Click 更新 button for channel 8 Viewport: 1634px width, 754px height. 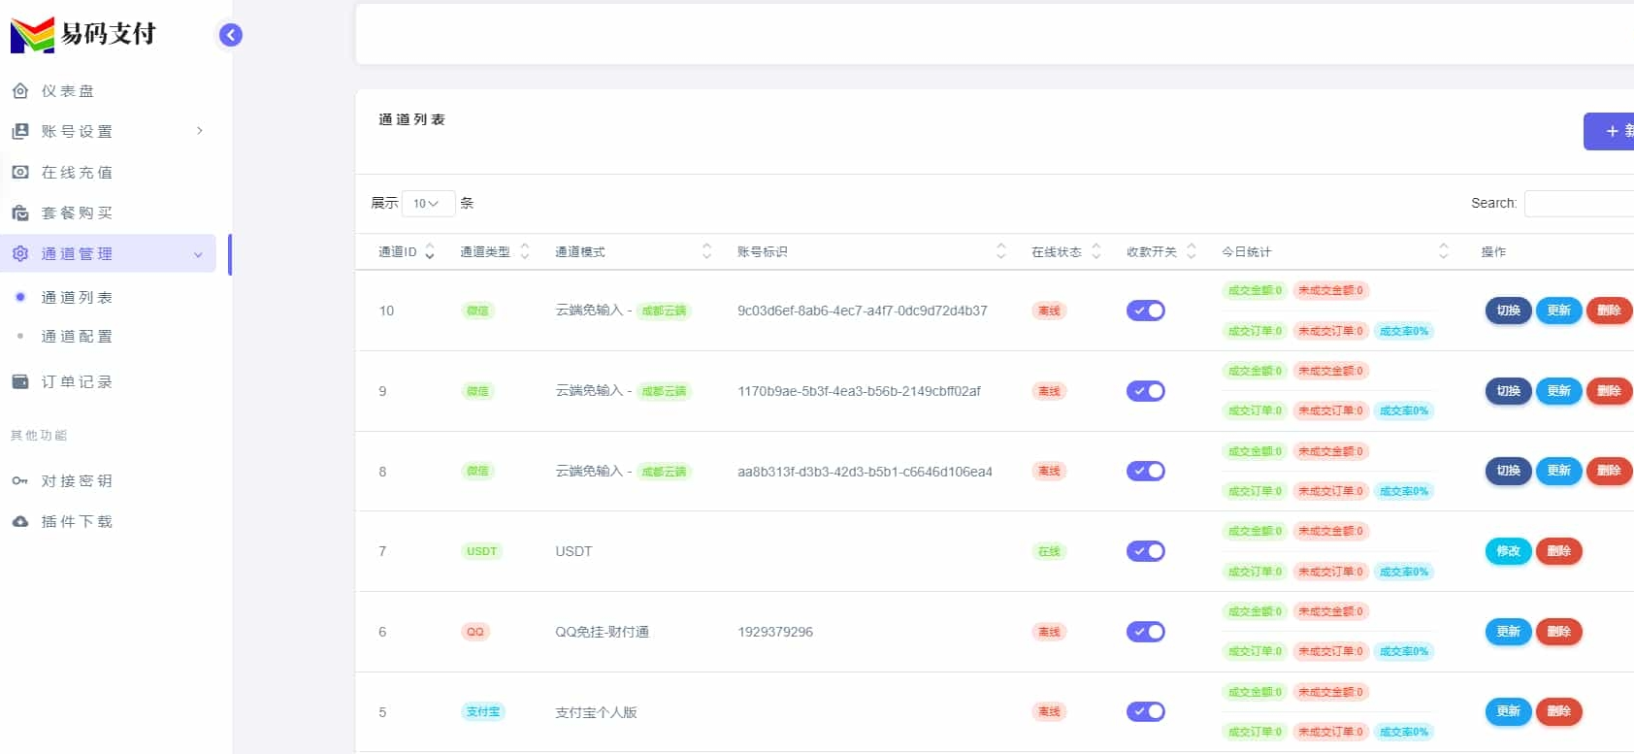coord(1558,471)
